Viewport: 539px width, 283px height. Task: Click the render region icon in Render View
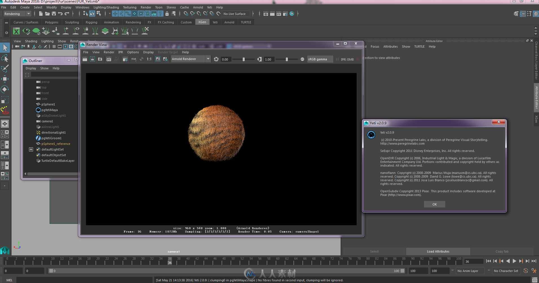coord(92,59)
